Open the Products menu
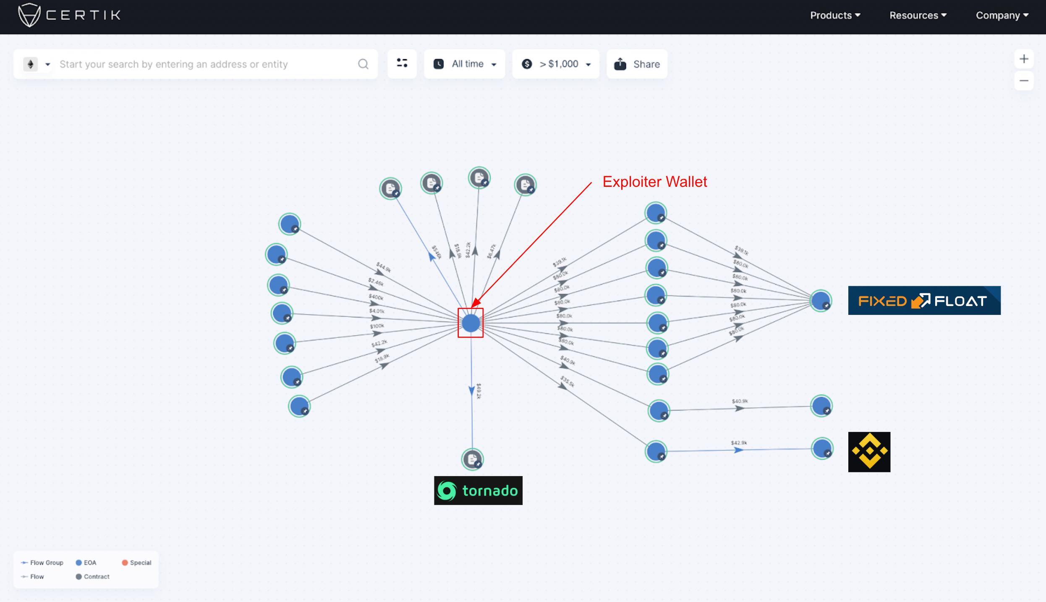This screenshot has height=602, width=1046. pos(834,16)
